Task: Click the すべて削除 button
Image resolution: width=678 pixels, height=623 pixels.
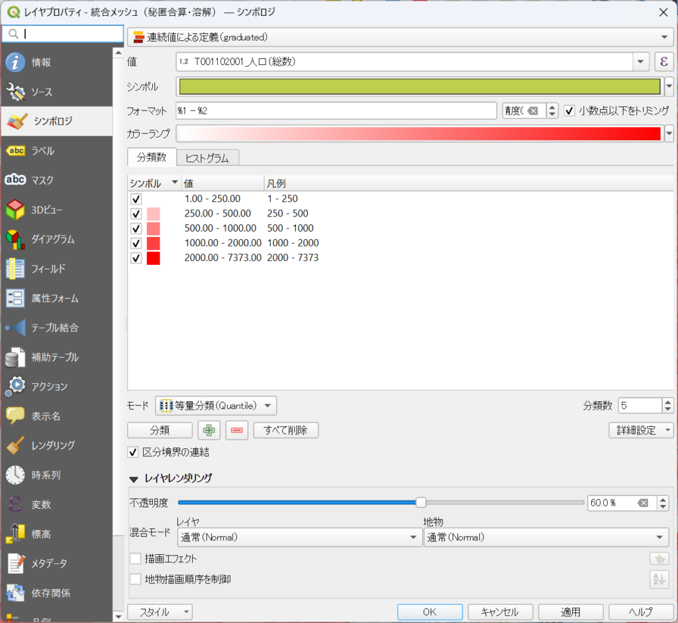Action: [x=286, y=430]
